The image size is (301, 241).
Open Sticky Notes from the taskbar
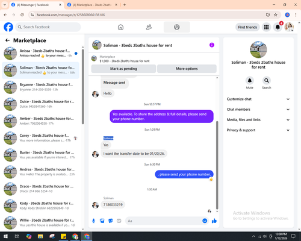coord(63,236)
